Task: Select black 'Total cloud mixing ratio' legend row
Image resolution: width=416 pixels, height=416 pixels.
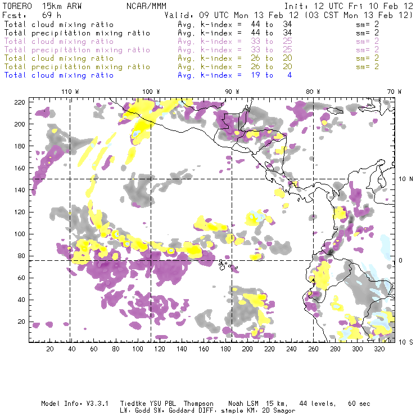Action: (58, 24)
